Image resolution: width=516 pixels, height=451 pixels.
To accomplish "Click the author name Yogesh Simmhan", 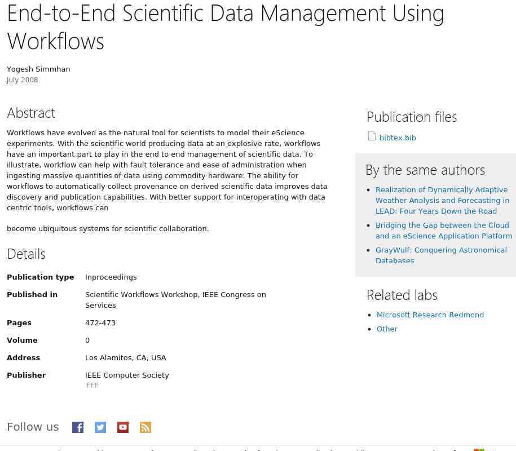I will point(38,69).
